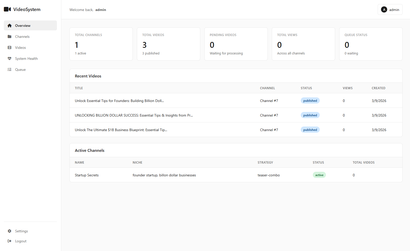Go to the Channels page

click(x=22, y=37)
